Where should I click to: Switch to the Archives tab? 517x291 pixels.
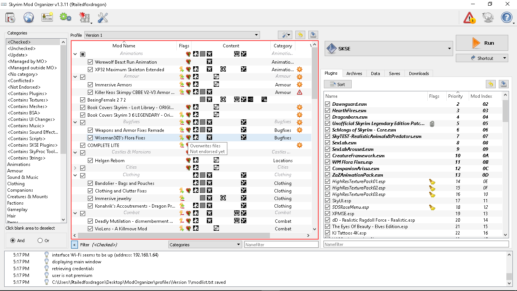coord(354,74)
